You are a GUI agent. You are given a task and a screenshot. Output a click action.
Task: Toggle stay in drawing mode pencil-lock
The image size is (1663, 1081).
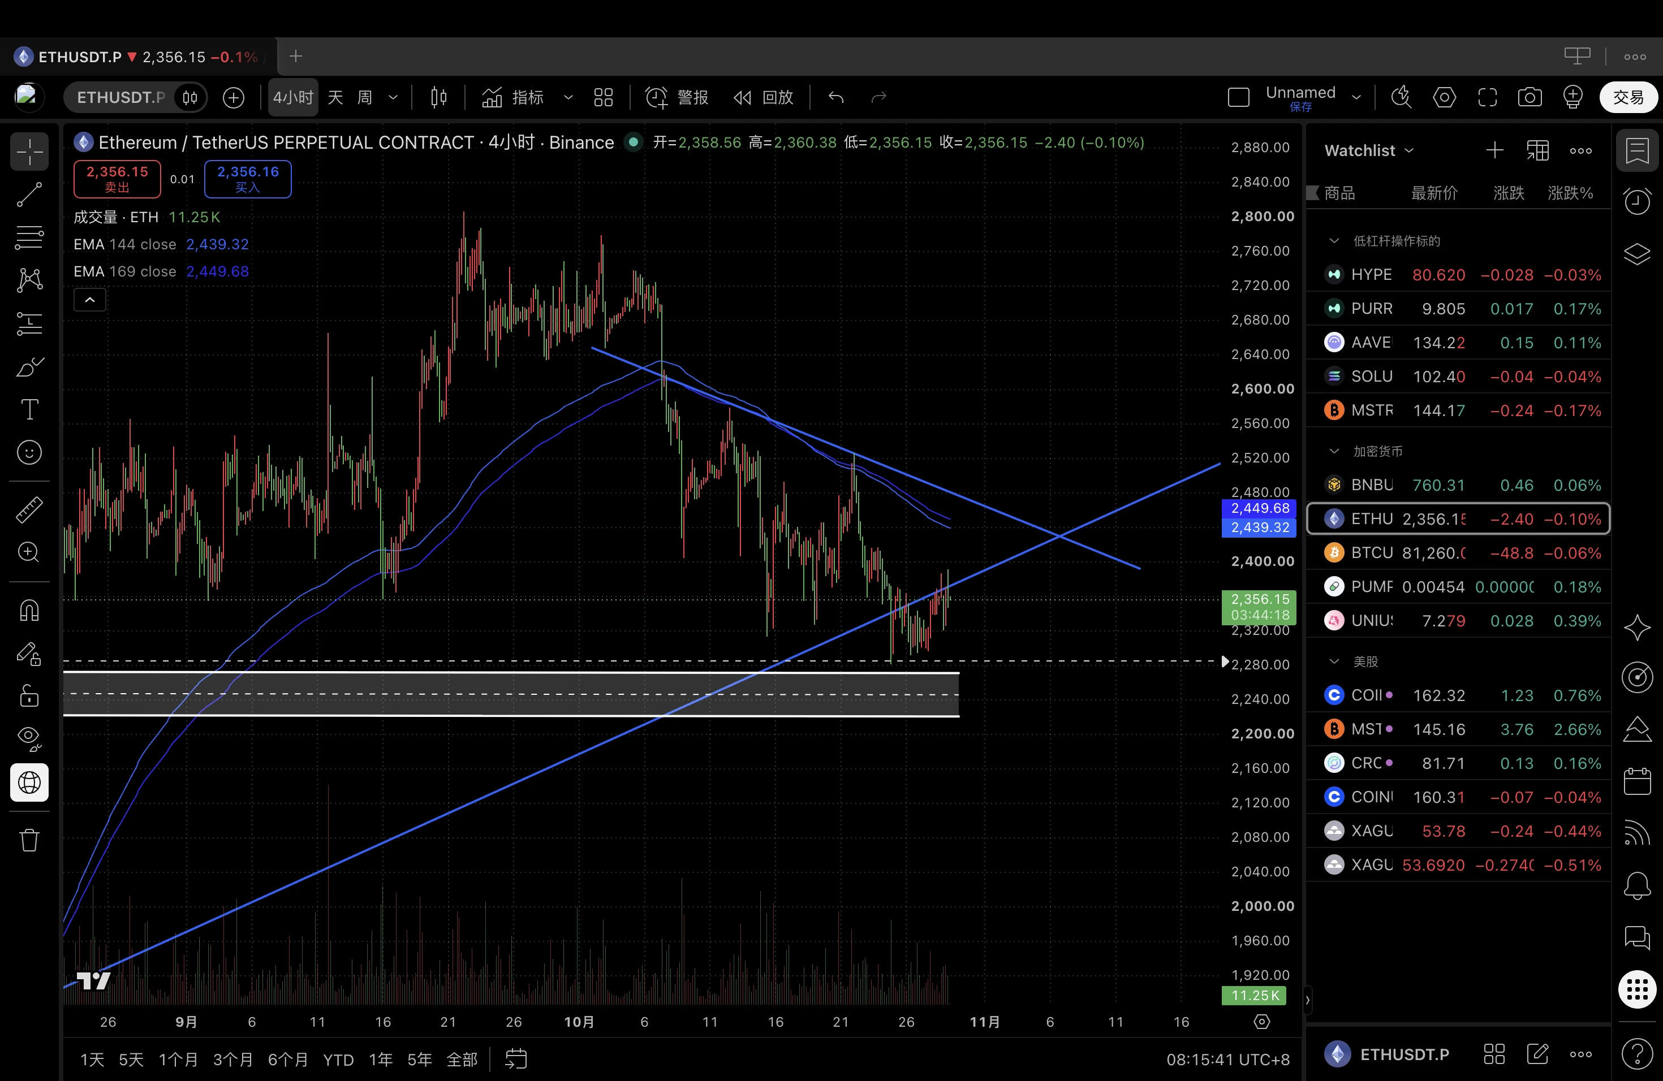pos(29,654)
